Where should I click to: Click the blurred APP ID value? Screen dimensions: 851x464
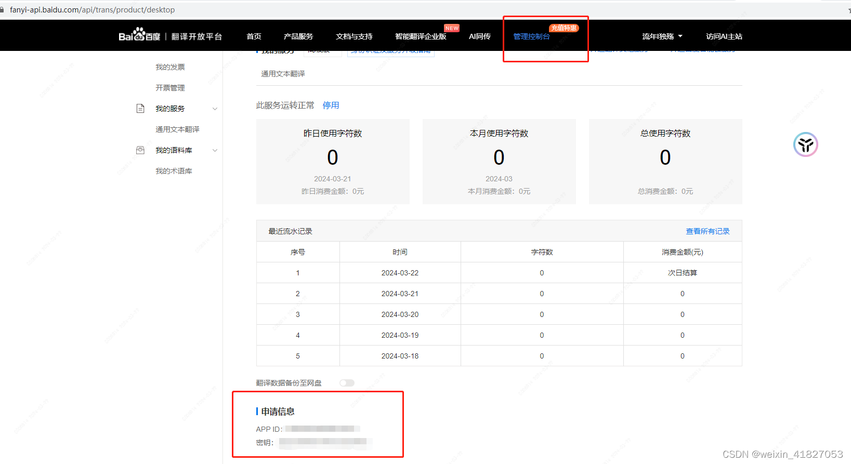pyautogui.click(x=322, y=429)
